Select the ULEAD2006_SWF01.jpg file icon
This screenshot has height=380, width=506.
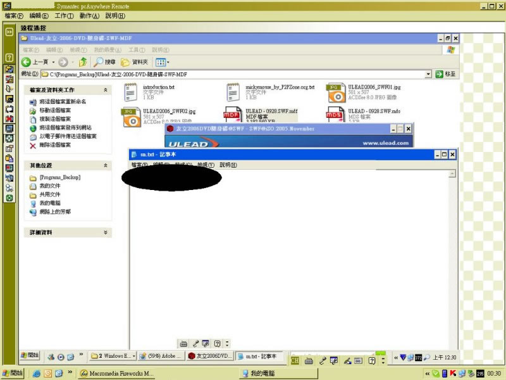pos(336,92)
